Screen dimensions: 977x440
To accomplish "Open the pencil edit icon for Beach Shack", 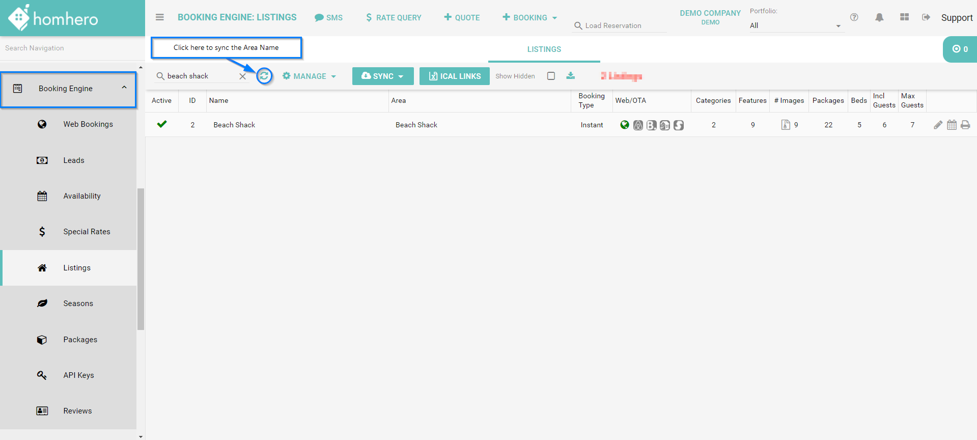I will [x=938, y=125].
